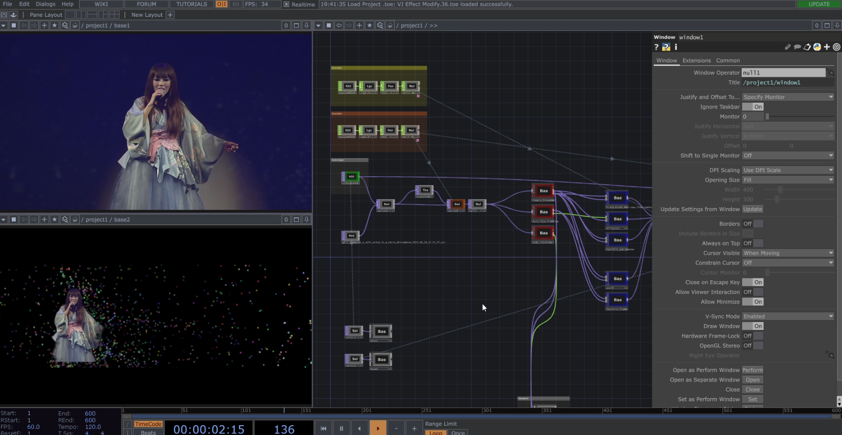Expand the Justify and Offset To dropdown

[787, 97]
